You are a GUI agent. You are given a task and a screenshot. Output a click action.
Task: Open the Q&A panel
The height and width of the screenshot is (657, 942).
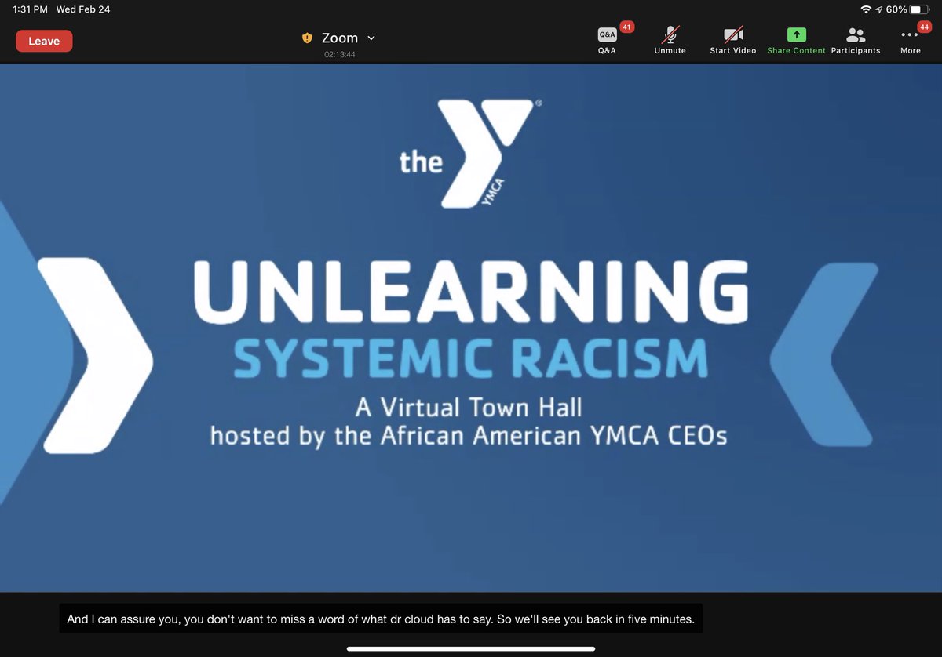pos(607,40)
